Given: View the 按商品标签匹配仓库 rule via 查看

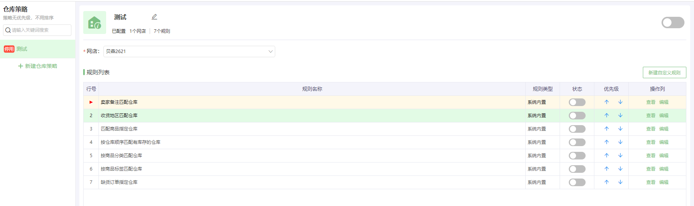Looking at the screenshot, I should click(x=650, y=169).
